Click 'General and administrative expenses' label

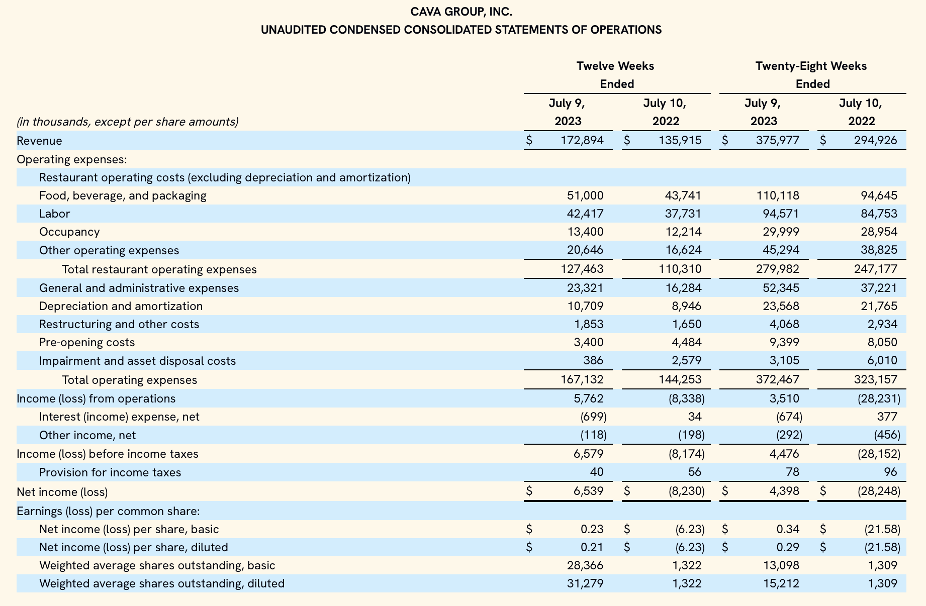[x=139, y=288]
